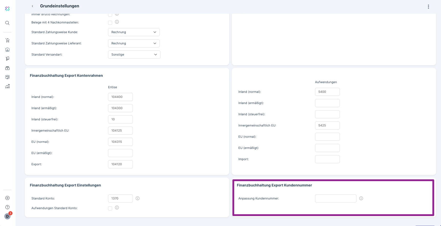Expand Standard Zahlungsweise Kunde dropdown
Screen dimensions: 441x226
[134, 32]
